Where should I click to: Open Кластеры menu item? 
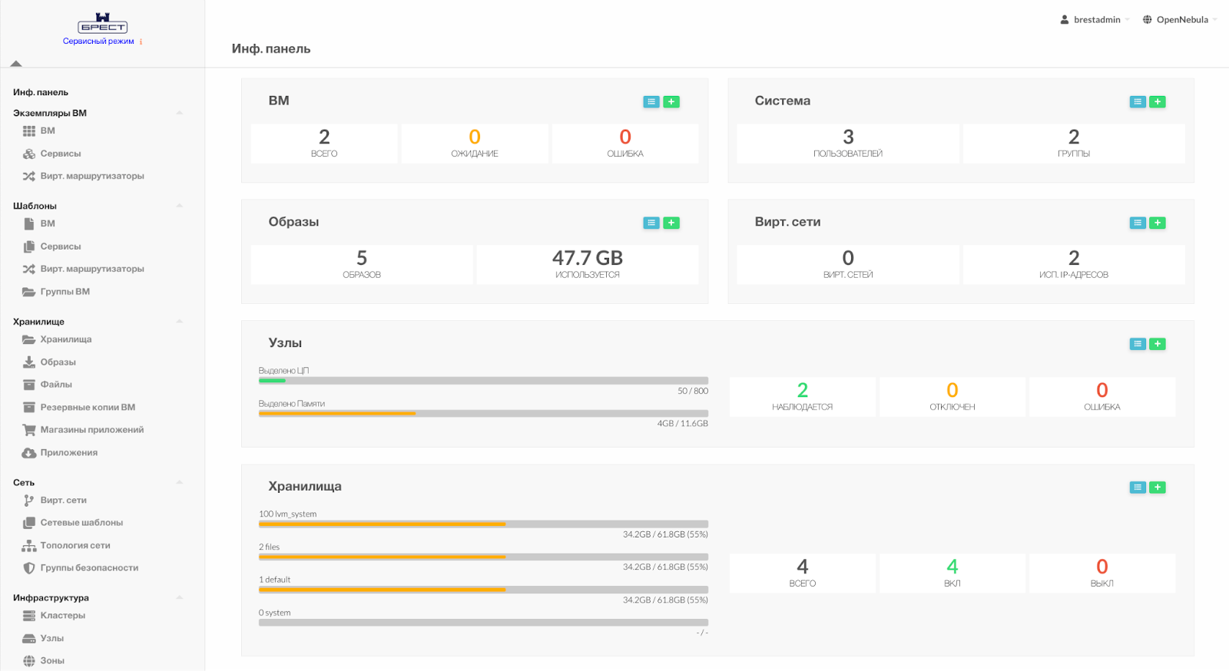click(63, 616)
